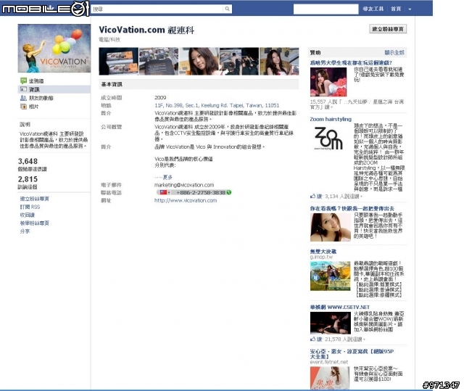This screenshot has height=391, width=464.
Task: Click the +886-2-2758-3838 phone number
Action: point(201,192)
